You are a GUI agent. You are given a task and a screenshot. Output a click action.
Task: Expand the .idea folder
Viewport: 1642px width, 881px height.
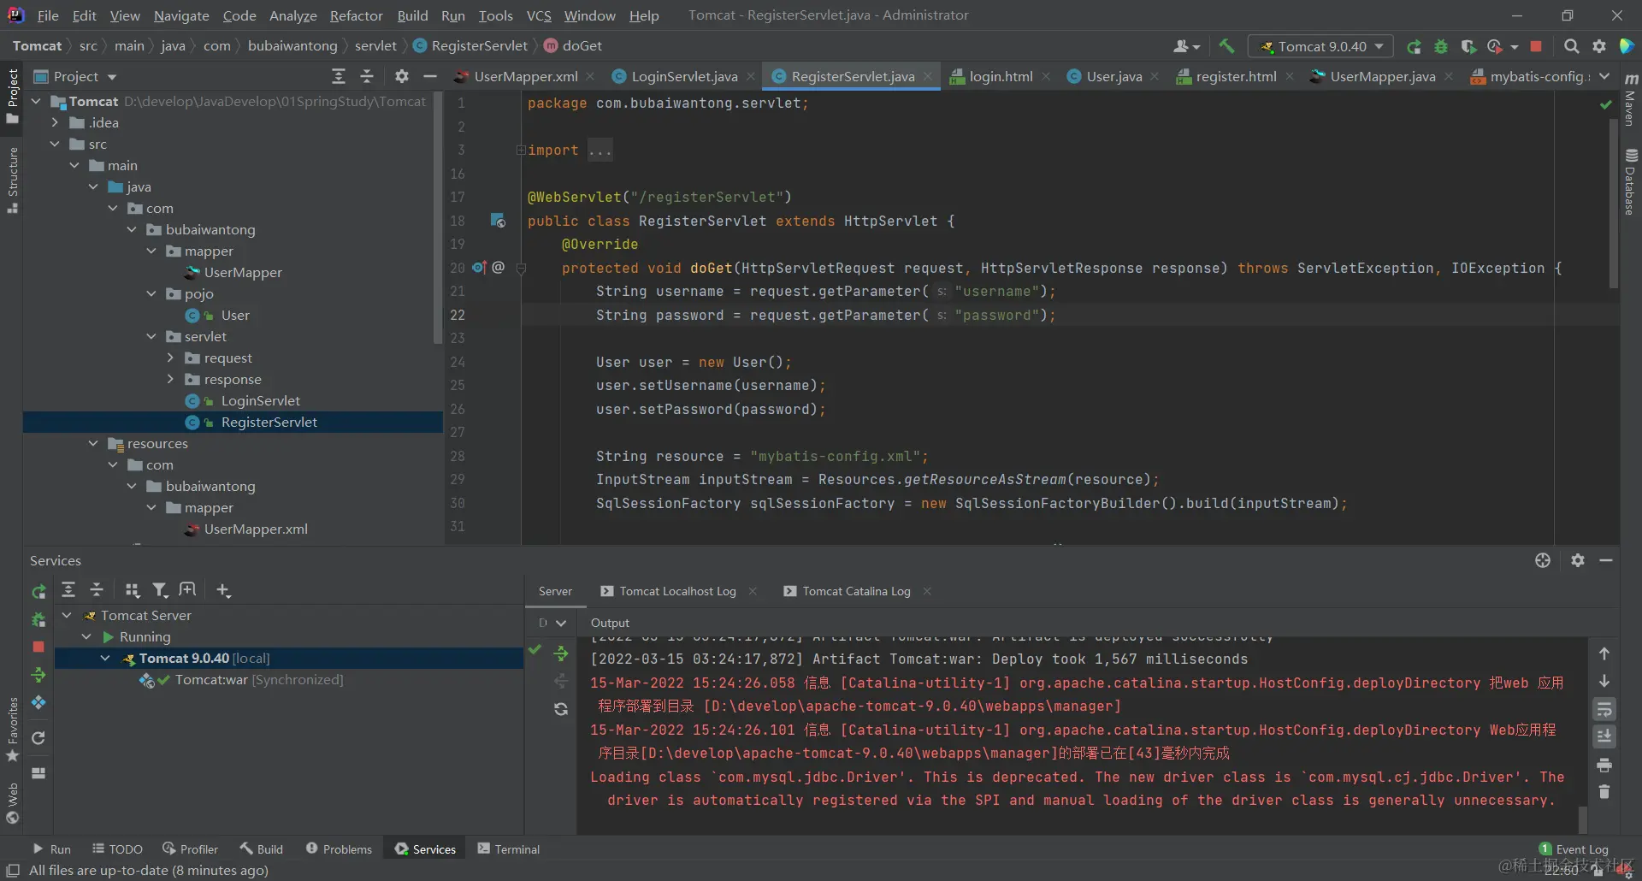click(55, 123)
